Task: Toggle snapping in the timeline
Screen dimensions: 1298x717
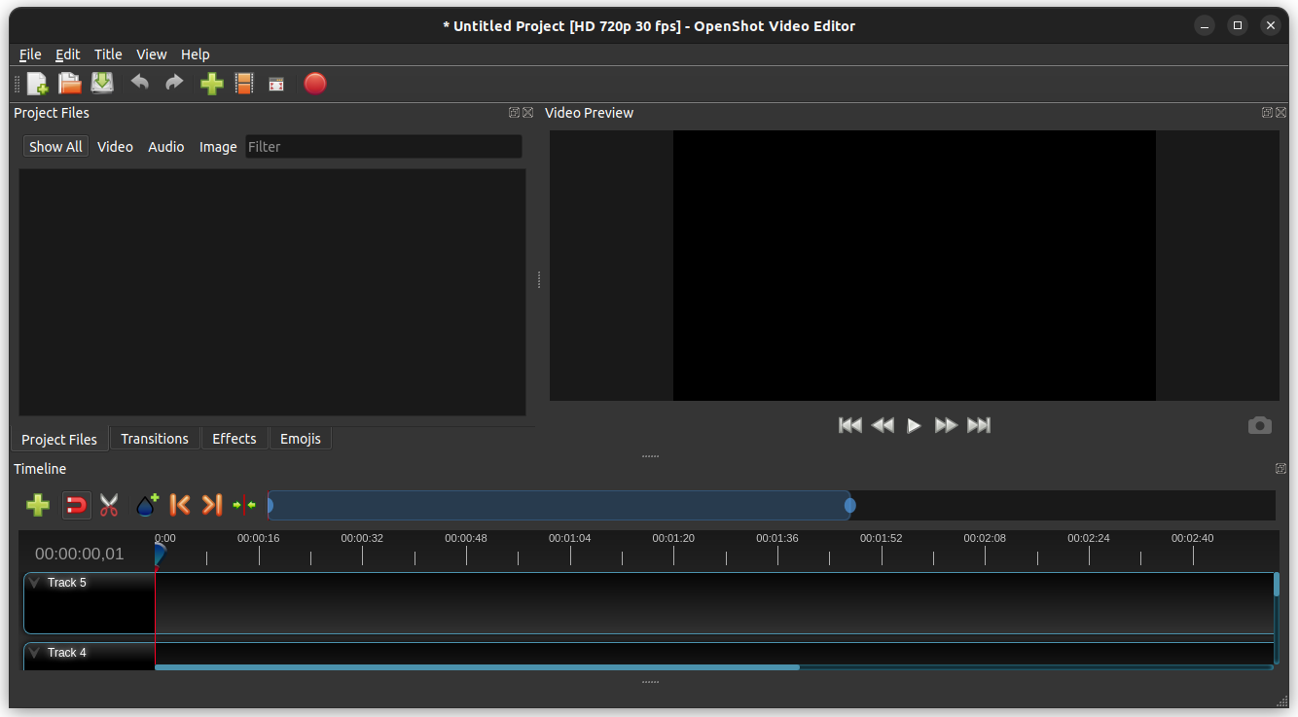Action: pyautogui.click(x=76, y=505)
